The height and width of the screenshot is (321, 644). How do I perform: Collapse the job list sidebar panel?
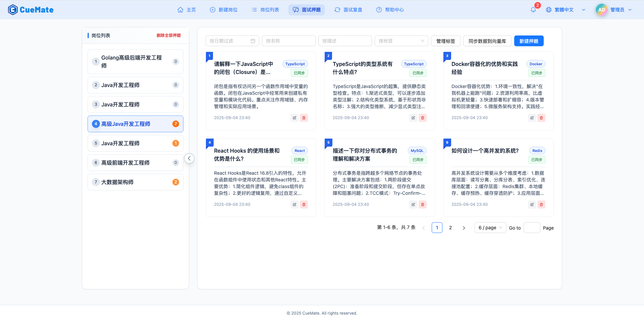pos(189,158)
